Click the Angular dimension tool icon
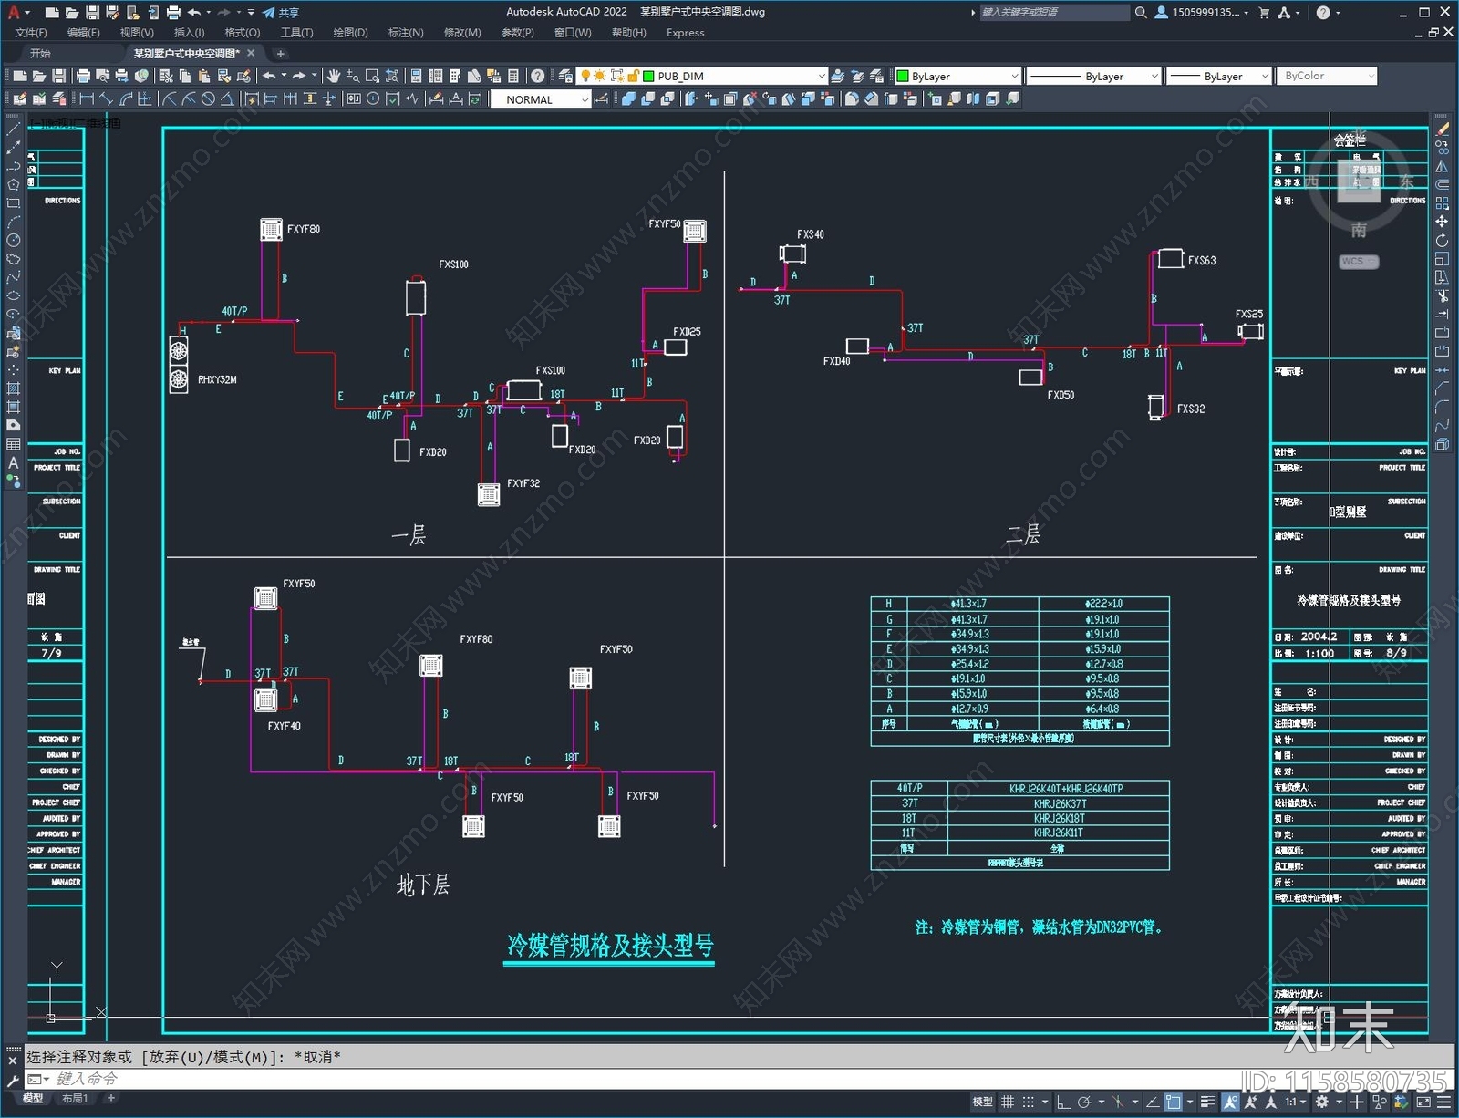Screen dimensions: 1459x1118 tap(226, 98)
